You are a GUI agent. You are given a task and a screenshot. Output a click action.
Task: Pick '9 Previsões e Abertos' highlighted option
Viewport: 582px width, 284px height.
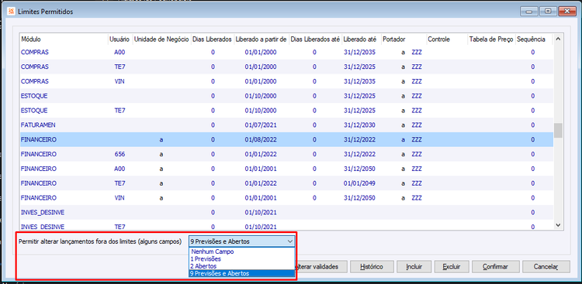click(x=242, y=274)
